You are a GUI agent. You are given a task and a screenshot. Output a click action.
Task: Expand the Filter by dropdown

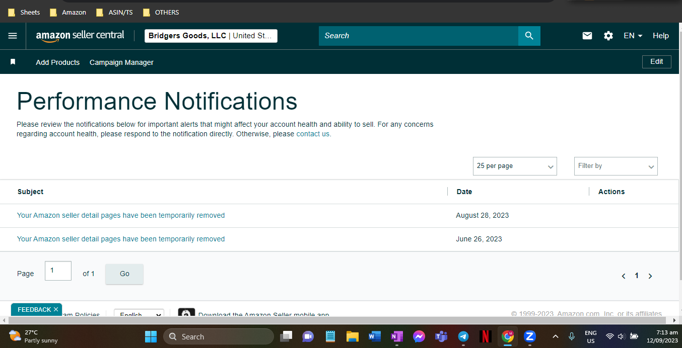[x=616, y=166]
